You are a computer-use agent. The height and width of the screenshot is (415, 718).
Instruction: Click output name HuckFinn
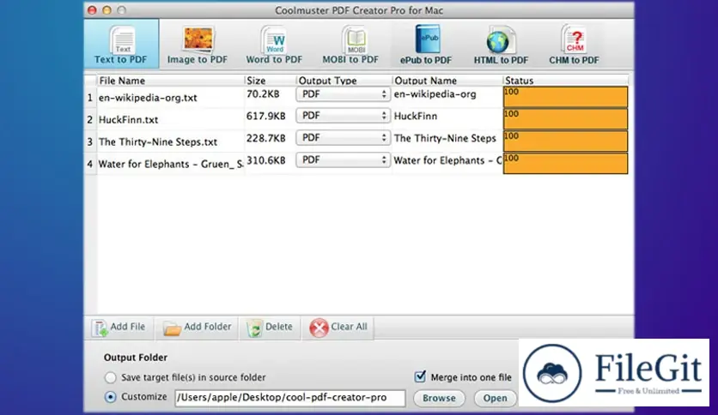pos(416,116)
